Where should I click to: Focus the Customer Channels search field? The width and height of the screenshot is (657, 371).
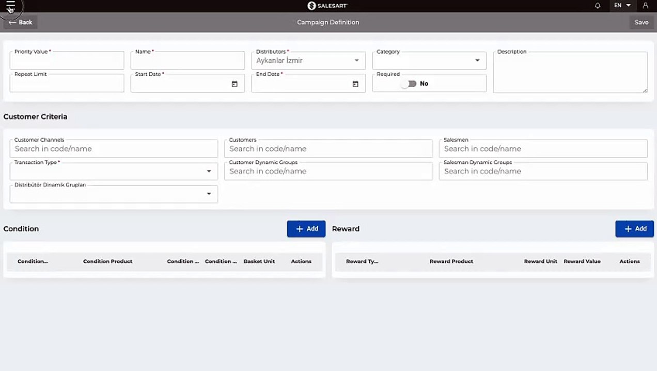pyautogui.click(x=114, y=149)
